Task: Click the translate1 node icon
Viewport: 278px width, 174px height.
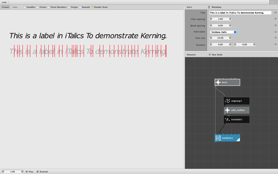Action: tap(227, 119)
